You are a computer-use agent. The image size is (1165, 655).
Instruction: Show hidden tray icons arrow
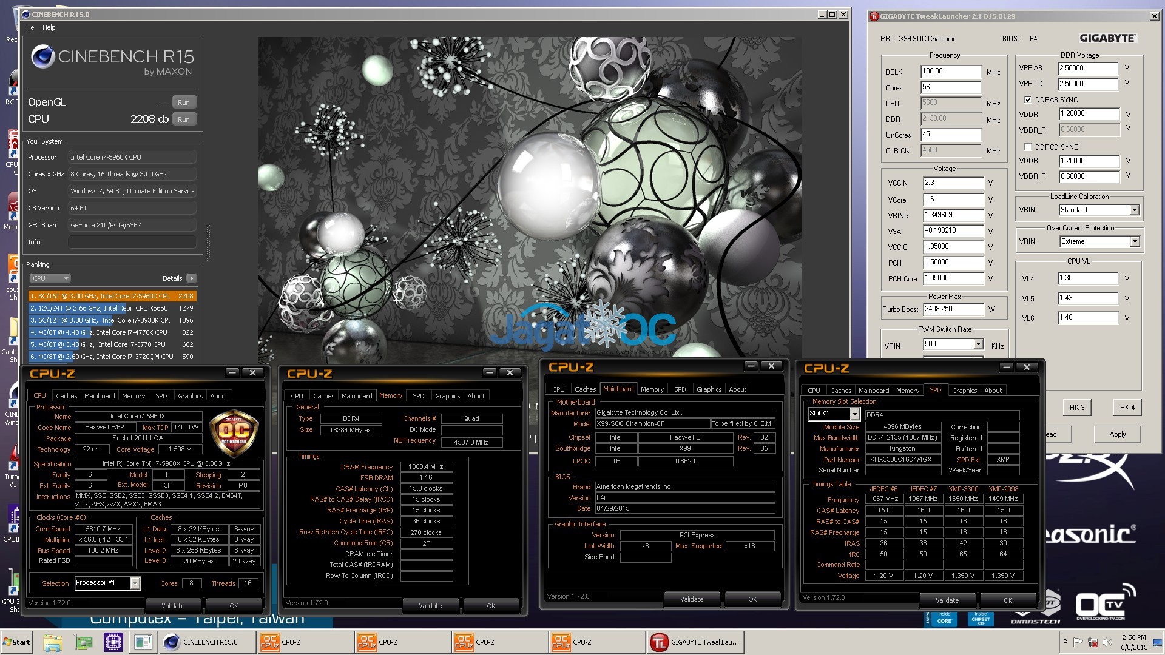[x=1065, y=641]
